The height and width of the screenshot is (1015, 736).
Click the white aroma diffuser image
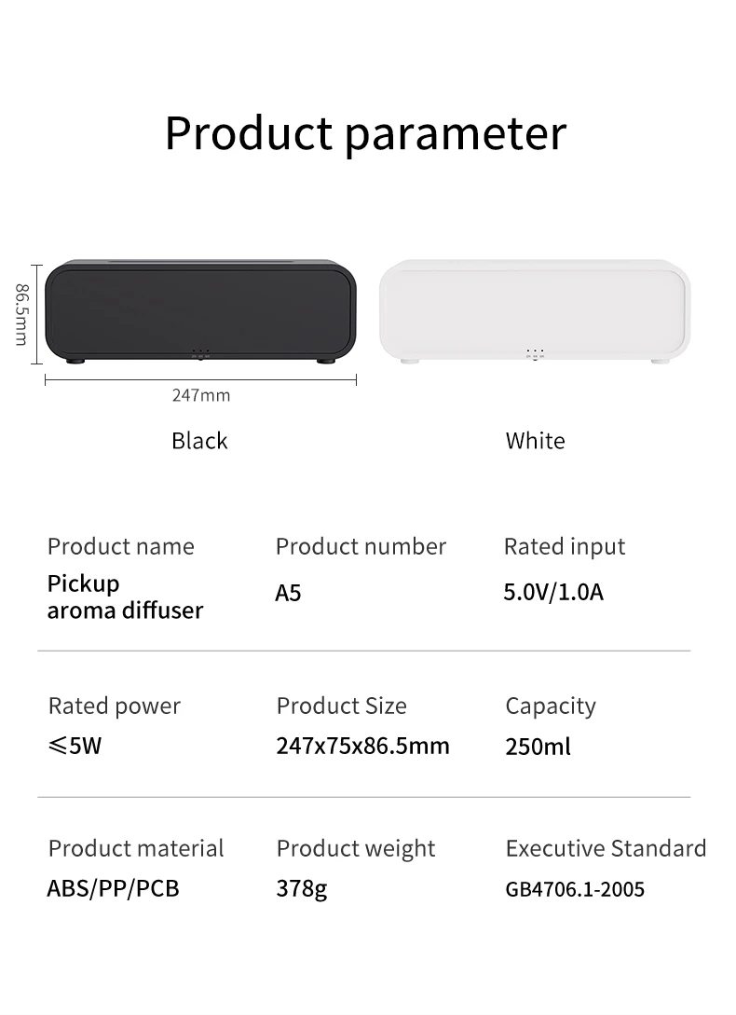click(x=534, y=310)
